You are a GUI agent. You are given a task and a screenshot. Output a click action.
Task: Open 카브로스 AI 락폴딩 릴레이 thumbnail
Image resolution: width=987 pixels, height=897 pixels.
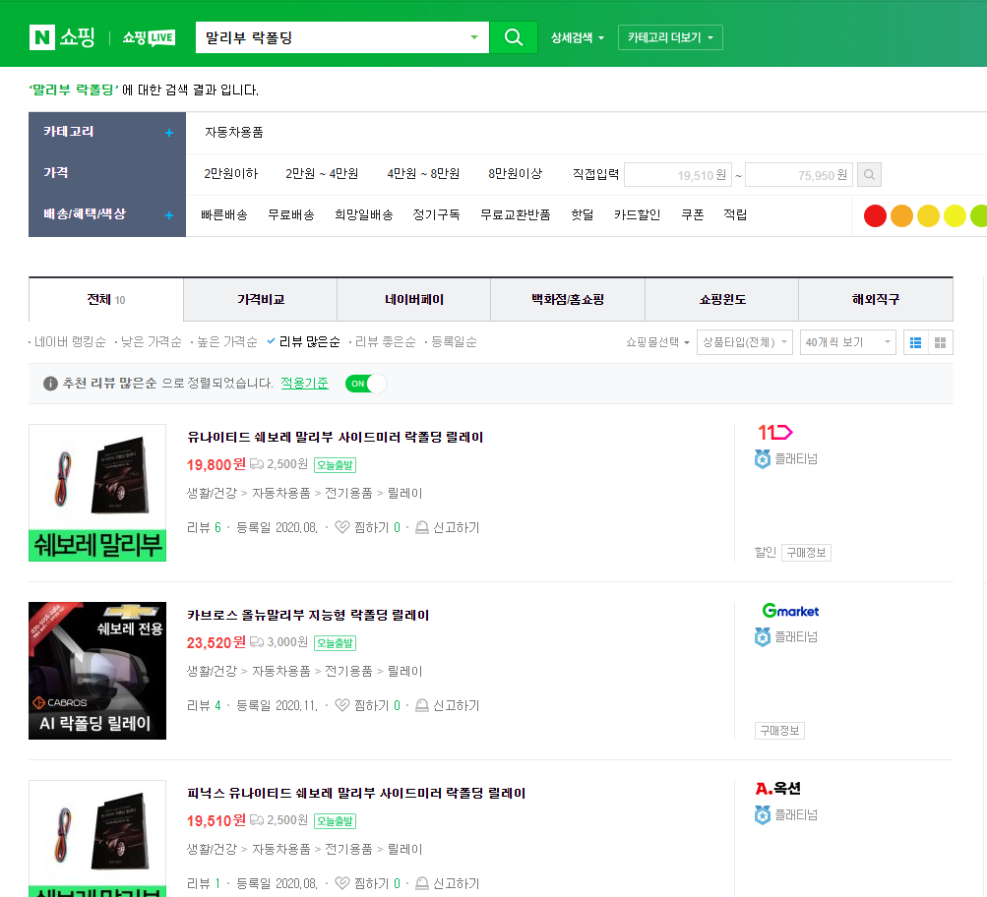point(97,671)
